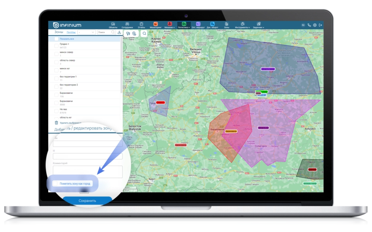Select the purple область юг label on map

(263, 128)
